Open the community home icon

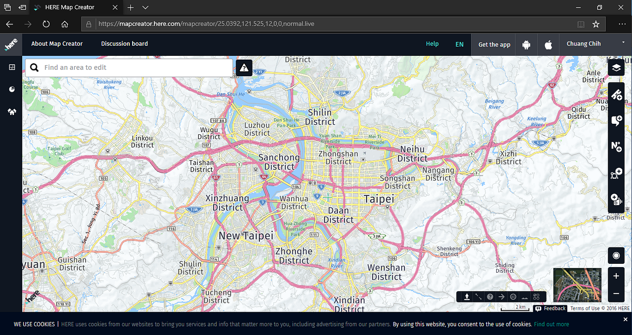[x=12, y=112]
